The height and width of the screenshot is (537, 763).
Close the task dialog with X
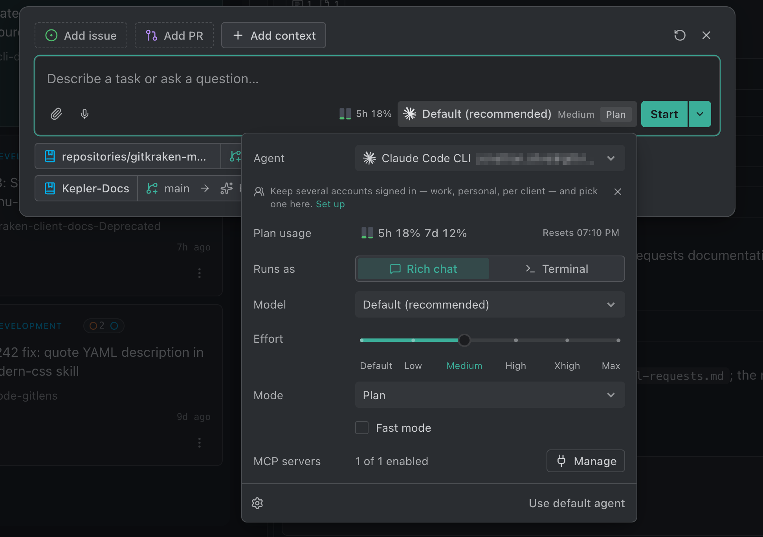pos(706,35)
